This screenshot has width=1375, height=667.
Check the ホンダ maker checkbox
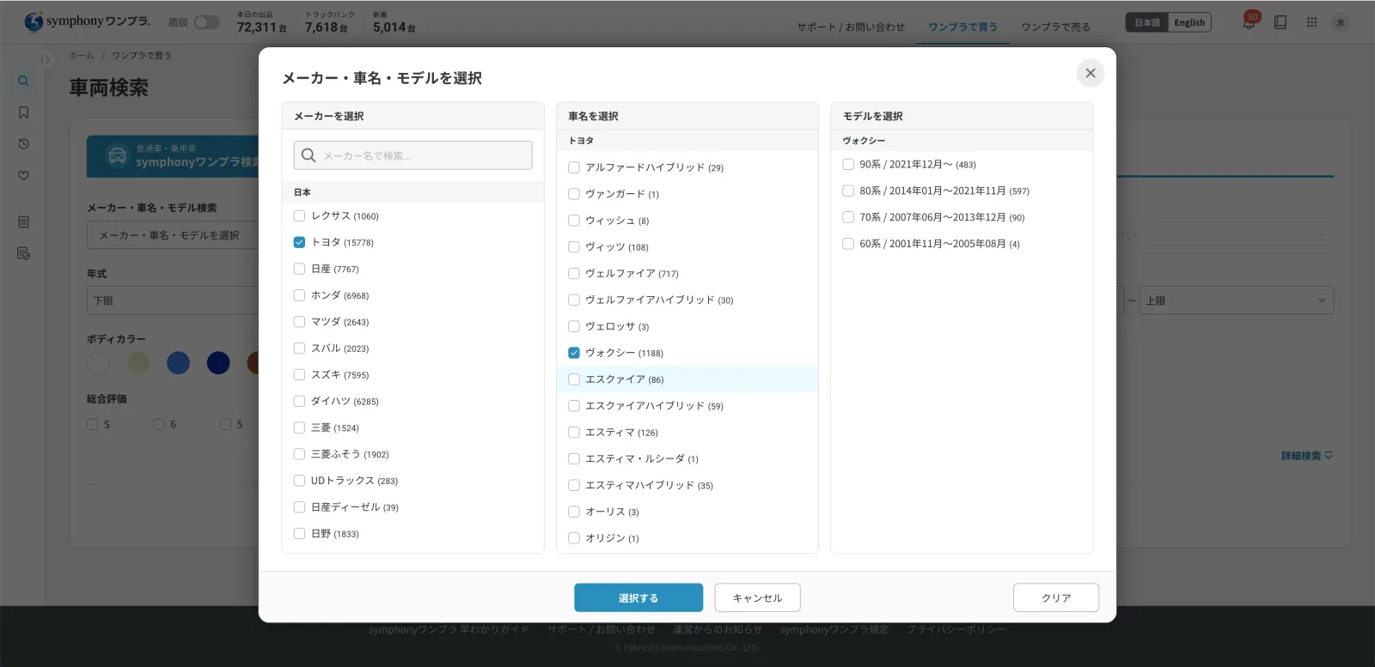[299, 295]
